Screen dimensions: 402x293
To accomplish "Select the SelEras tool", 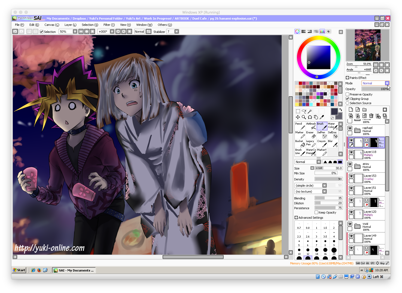I will pyautogui.click(x=333, y=134).
